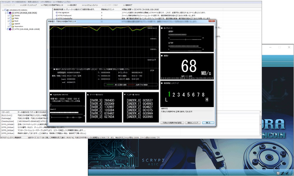Expand the Delete folder node

[8, 16]
